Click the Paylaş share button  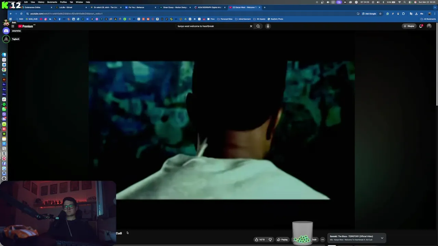[x=282, y=240]
